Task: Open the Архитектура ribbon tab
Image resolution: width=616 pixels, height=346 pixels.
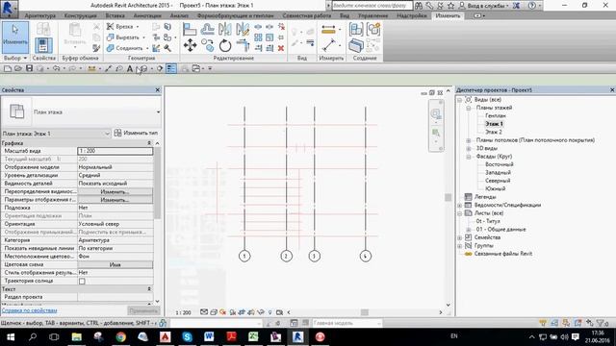Action: [39, 15]
